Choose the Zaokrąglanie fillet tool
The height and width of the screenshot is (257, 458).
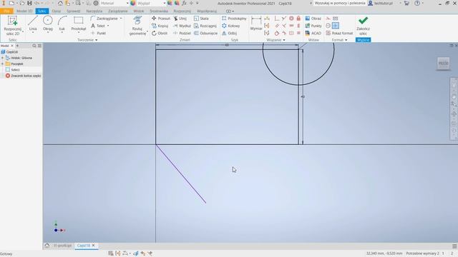pyautogui.click(x=104, y=19)
